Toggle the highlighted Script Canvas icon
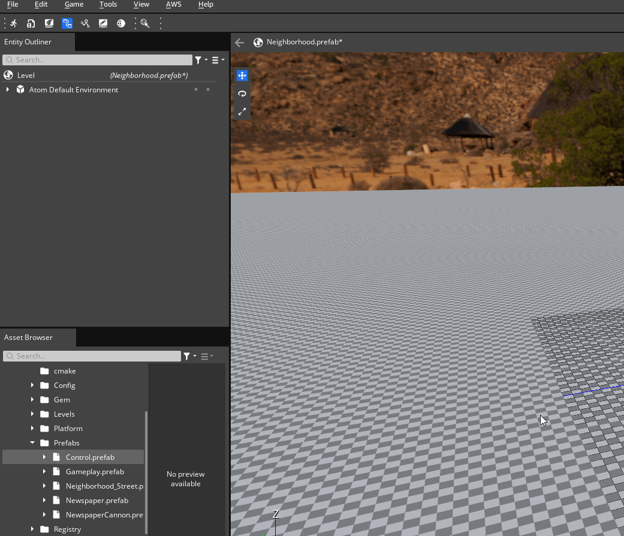 tap(67, 23)
